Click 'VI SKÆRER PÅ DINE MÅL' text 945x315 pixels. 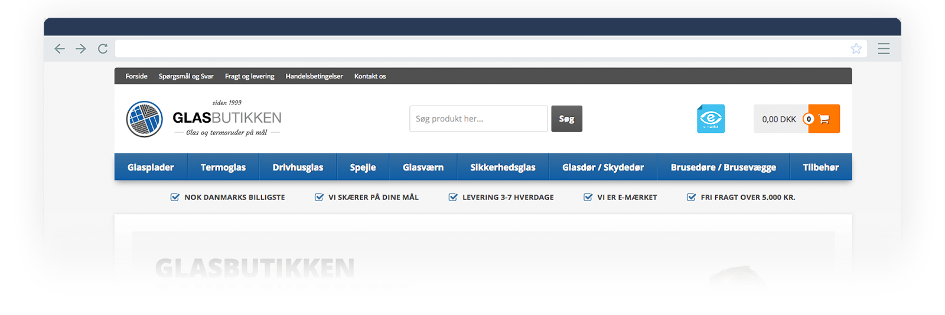[373, 197]
